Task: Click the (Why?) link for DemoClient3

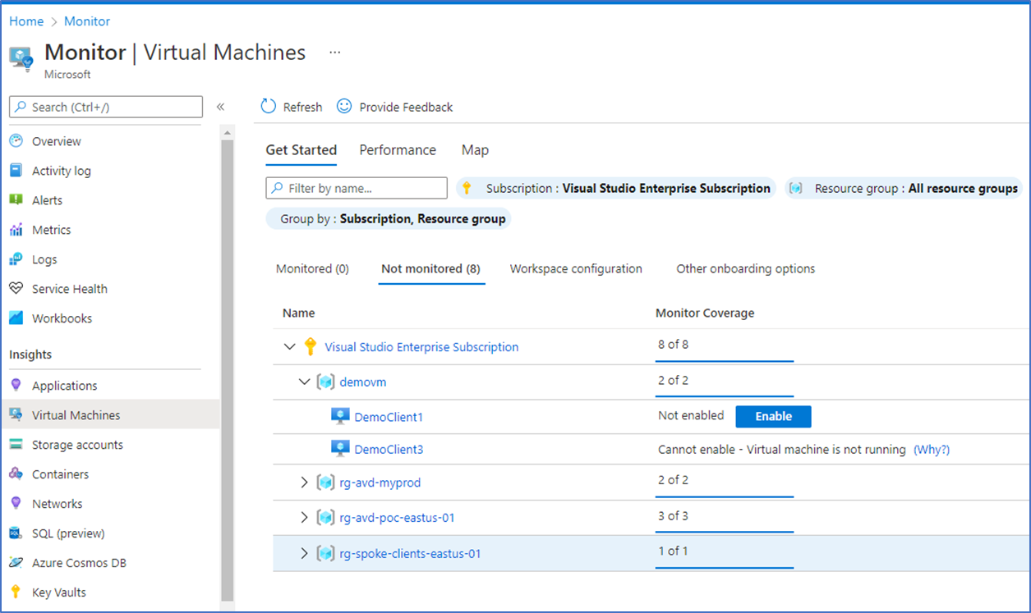Action: [x=932, y=450]
